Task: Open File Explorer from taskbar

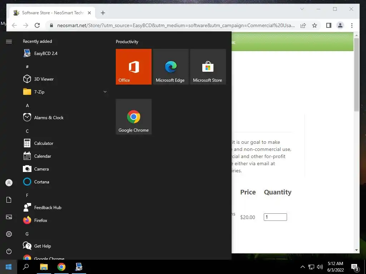Action: [x=44, y=267]
